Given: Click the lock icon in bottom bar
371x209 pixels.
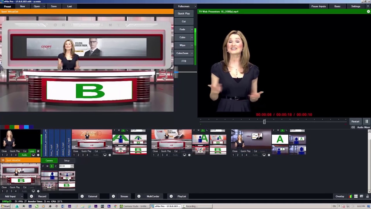Looking at the screenshot, I should [x=367, y=196].
